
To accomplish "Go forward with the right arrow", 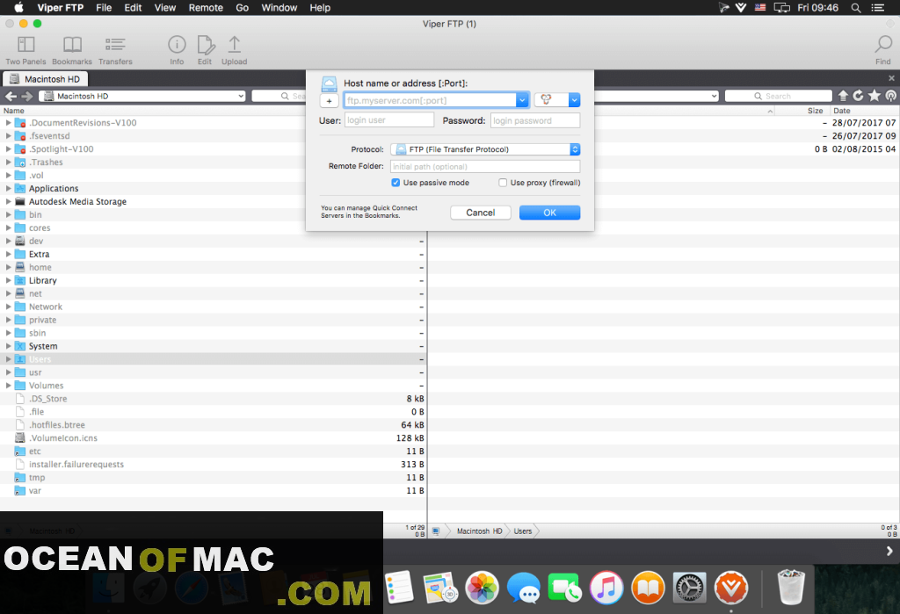I will pos(27,97).
